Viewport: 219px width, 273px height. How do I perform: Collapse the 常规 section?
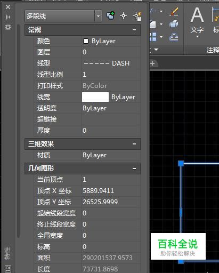(x=134, y=30)
